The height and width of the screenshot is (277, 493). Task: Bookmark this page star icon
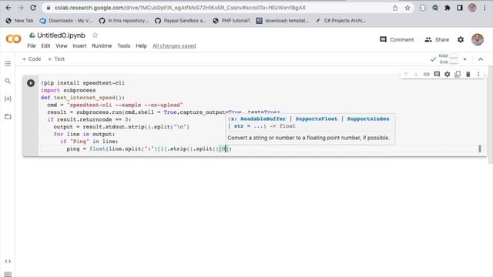[407, 8]
